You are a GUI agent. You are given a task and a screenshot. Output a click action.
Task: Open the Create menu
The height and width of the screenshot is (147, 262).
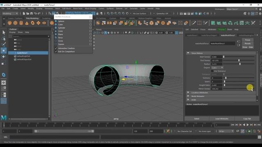[15, 9]
